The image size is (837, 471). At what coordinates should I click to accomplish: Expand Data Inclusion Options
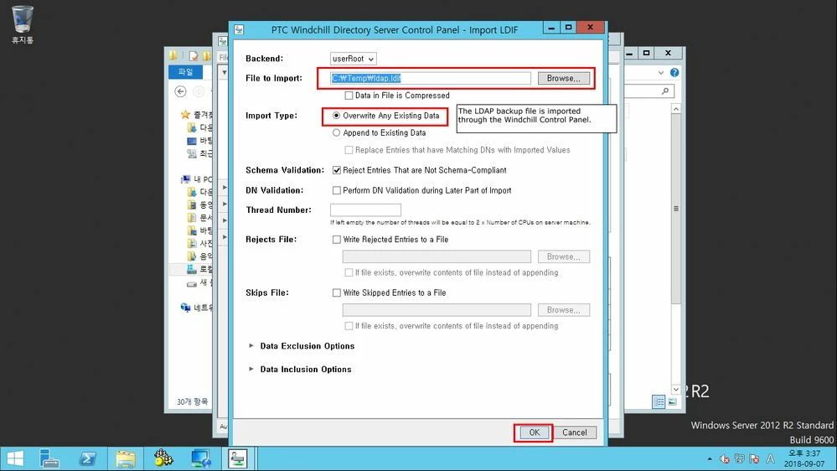click(251, 369)
